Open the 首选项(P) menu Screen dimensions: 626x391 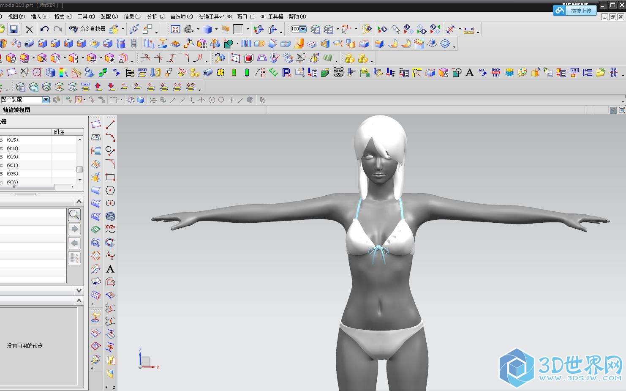click(x=181, y=16)
